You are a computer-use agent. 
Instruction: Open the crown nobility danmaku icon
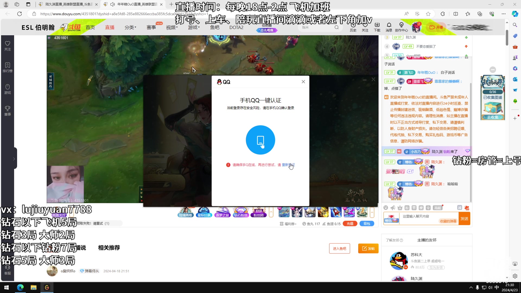[x=400, y=208]
